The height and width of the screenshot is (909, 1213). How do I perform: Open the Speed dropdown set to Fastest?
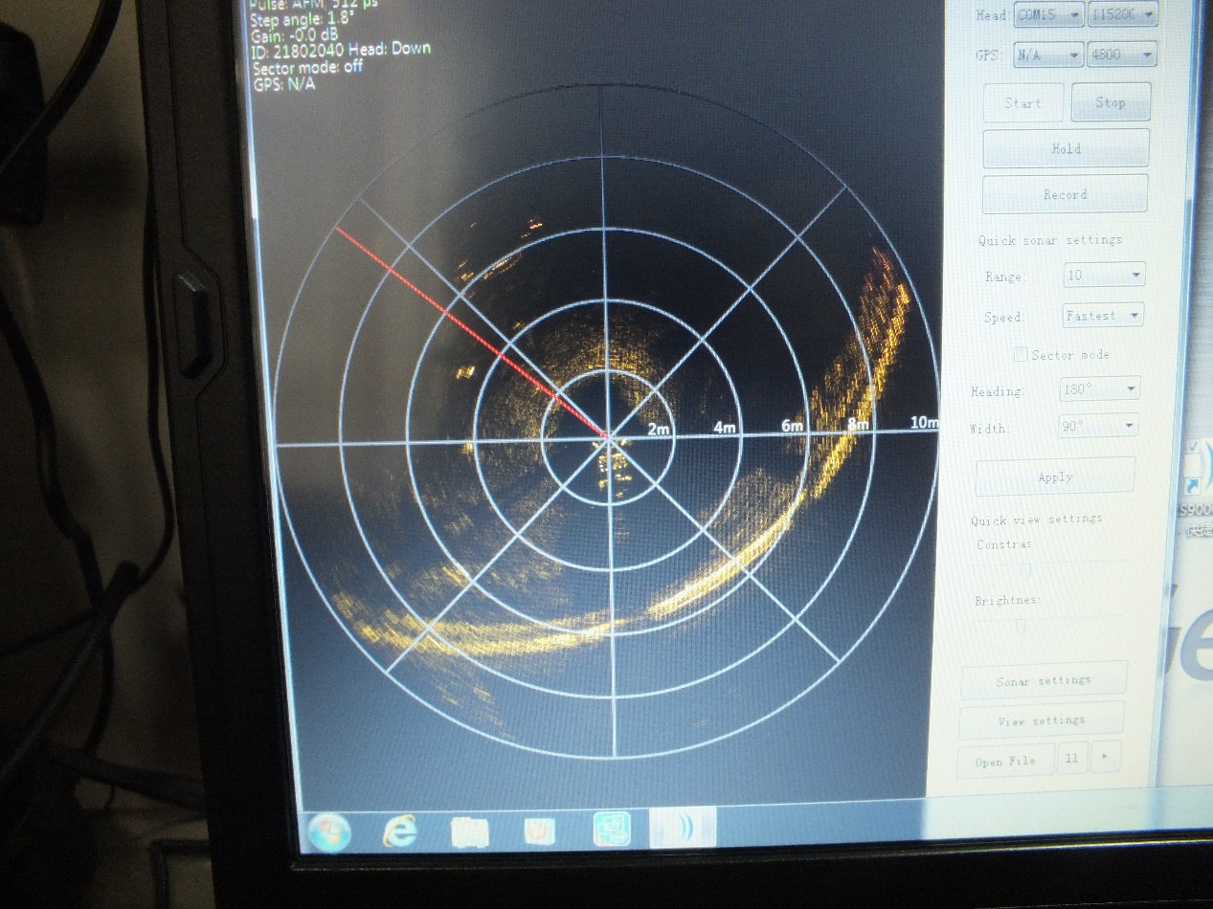click(1104, 315)
